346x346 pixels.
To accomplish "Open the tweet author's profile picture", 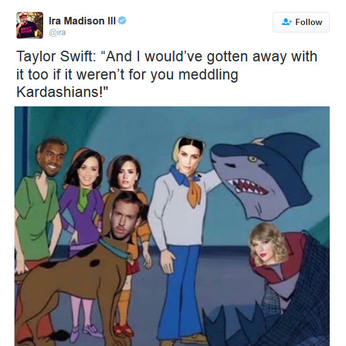I will (x=29, y=25).
